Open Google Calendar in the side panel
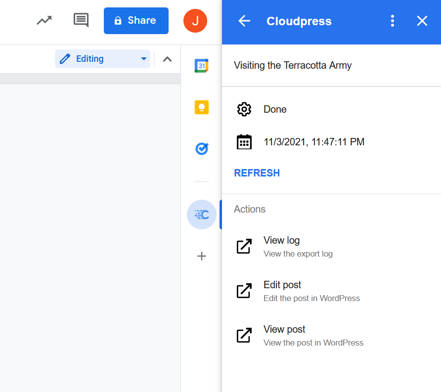Image resolution: width=441 pixels, height=392 pixels. click(202, 66)
